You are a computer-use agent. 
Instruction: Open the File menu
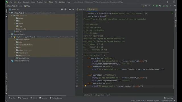[11, 2]
